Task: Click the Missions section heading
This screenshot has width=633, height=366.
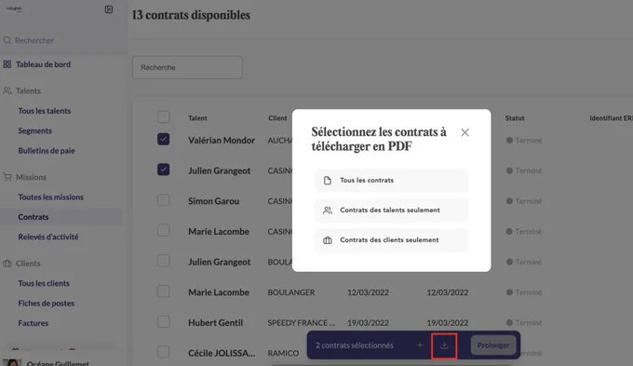Action: (31, 177)
